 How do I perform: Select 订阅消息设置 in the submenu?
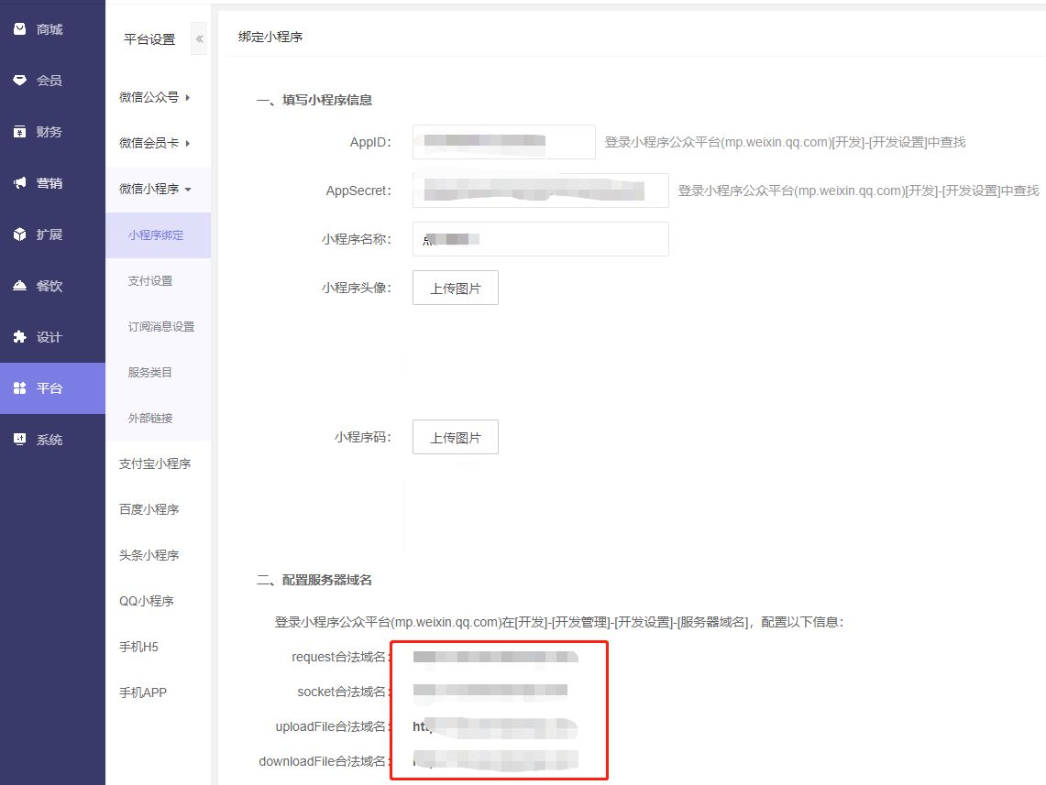[161, 326]
